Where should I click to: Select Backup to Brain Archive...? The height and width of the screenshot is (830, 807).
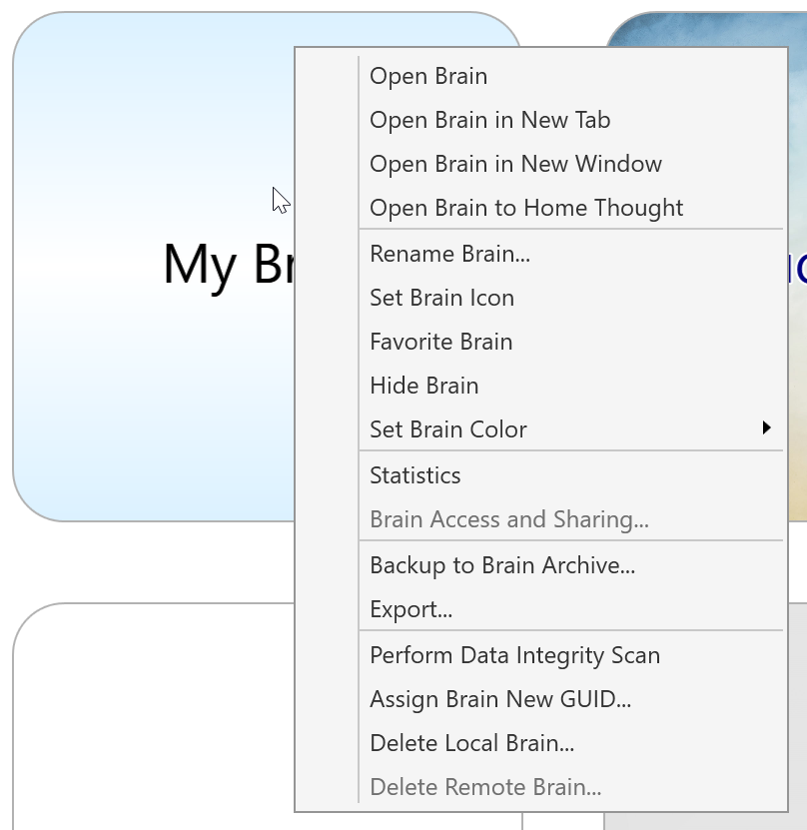click(x=502, y=566)
